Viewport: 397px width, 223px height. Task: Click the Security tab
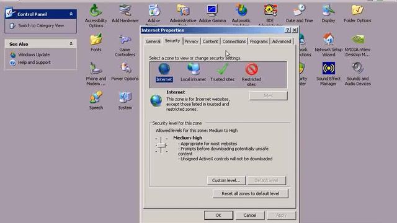(172, 41)
